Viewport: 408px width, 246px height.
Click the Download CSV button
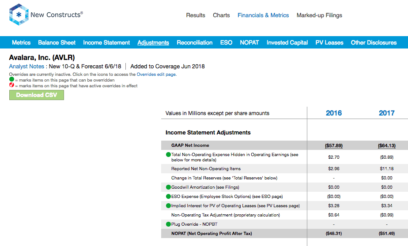click(36, 95)
